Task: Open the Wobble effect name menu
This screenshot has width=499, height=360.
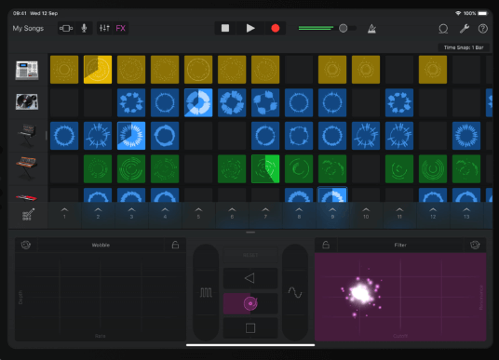Action: [101, 245]
